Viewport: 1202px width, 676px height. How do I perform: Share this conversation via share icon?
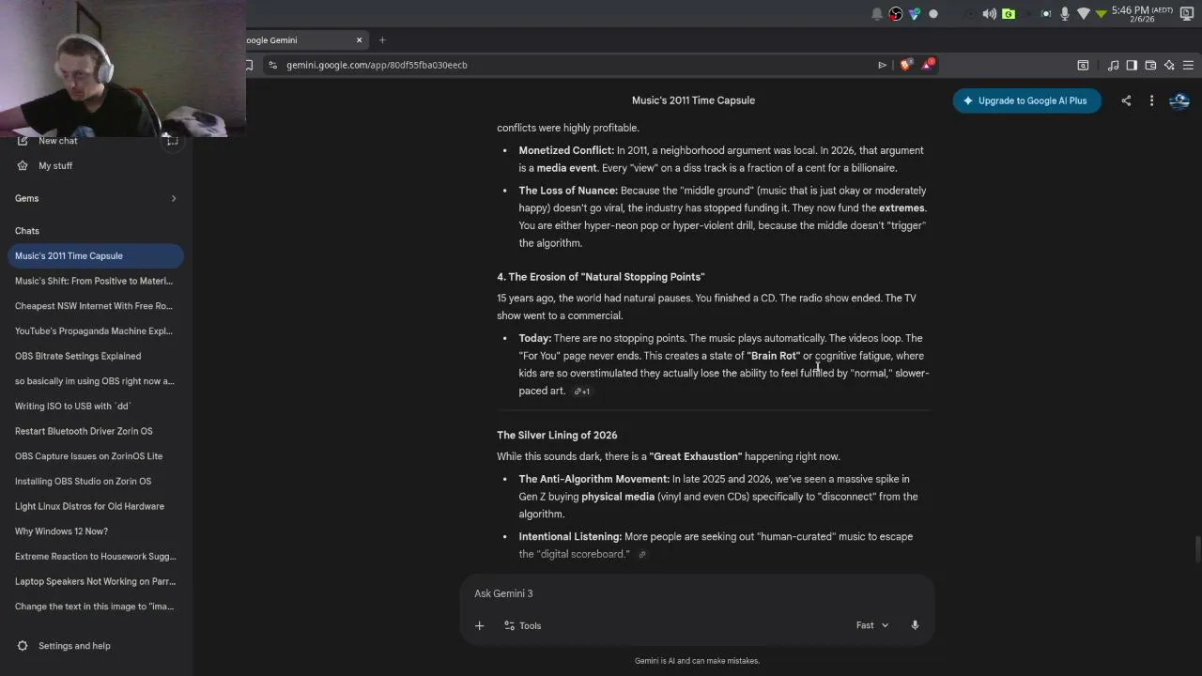1126,100
